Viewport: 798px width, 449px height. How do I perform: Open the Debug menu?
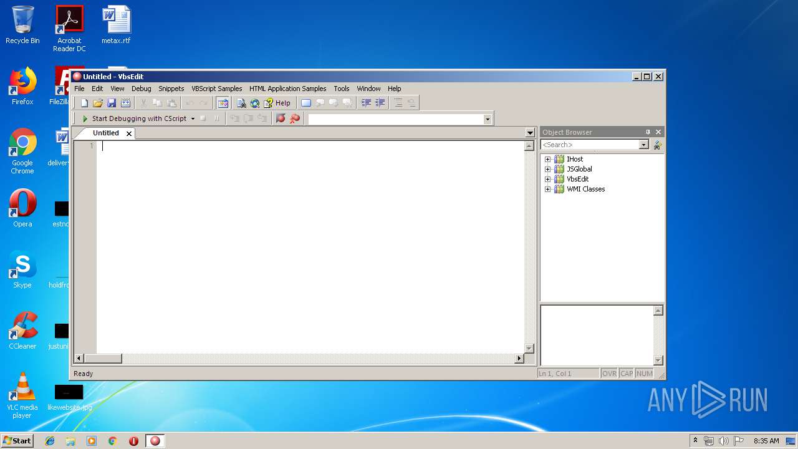pyautogui.click(x=141, y=89)
